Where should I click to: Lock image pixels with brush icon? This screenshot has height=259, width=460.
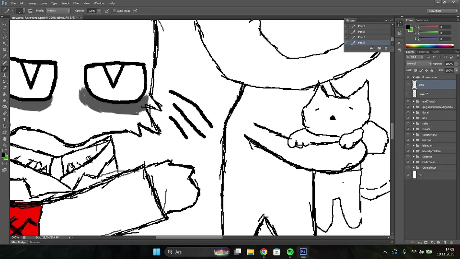(x=421, y=71)
